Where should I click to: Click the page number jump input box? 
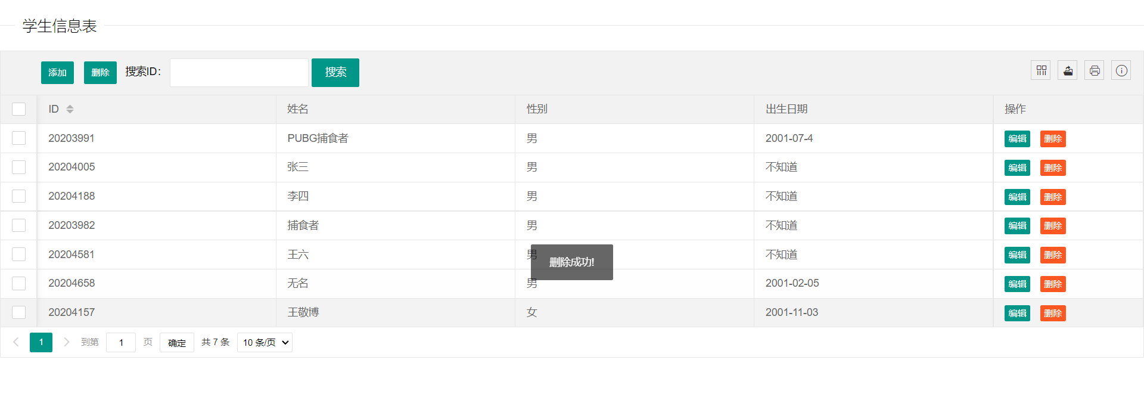coord(121,343)
